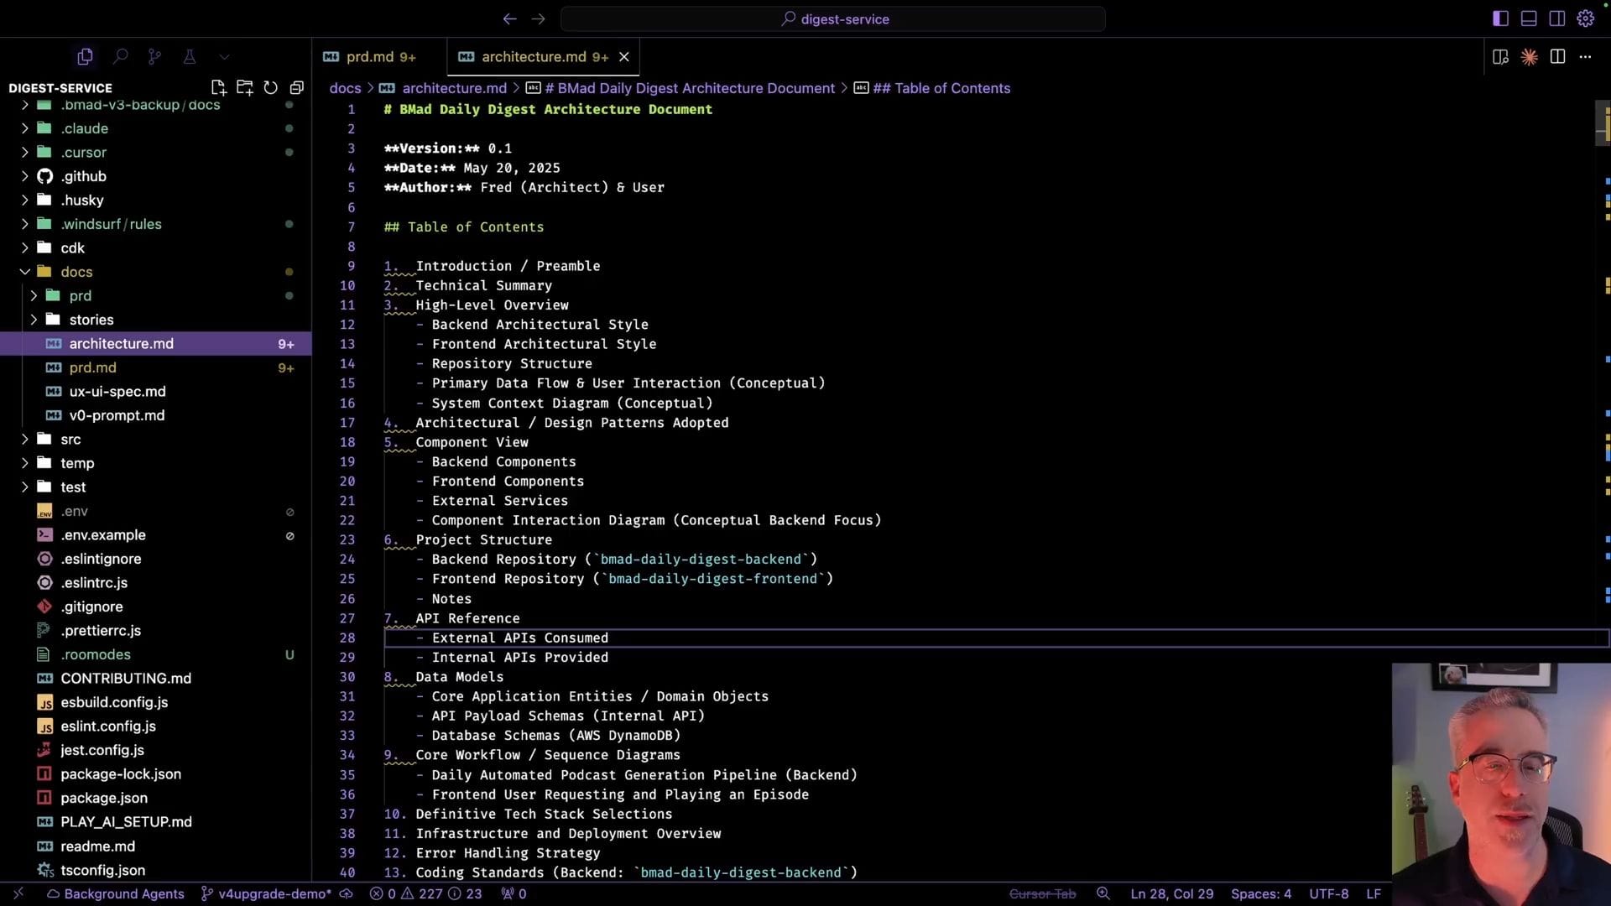This screenshot has width=1611, height=906.
Task: Toggle the bottom panel visibility
Action: click(1529, 18)
